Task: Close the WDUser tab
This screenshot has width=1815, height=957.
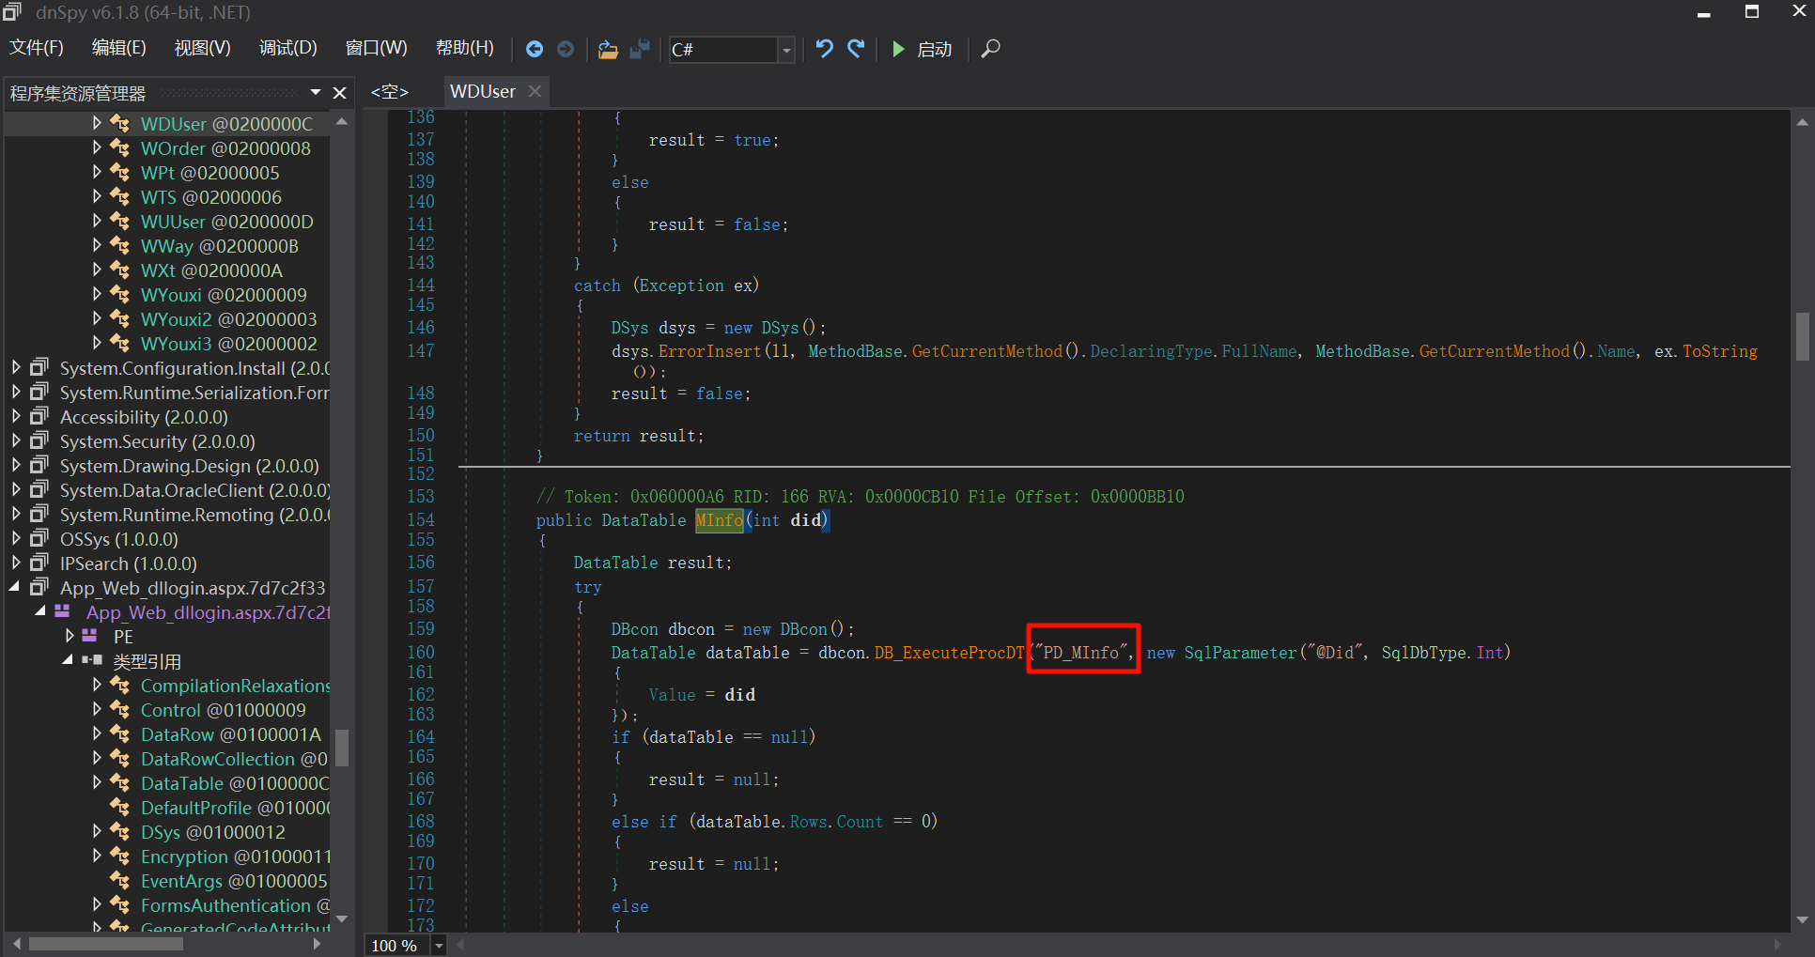Action: [x=535, y=91]
